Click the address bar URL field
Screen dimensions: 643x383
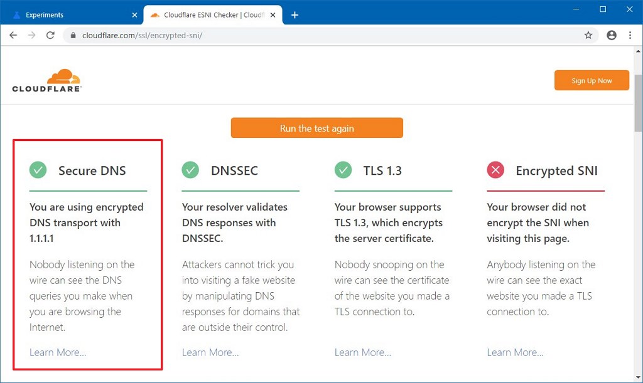point(314,35)
